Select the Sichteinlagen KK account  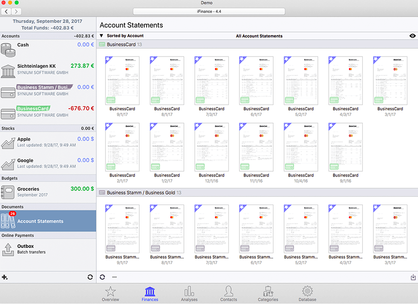[48, 71]
